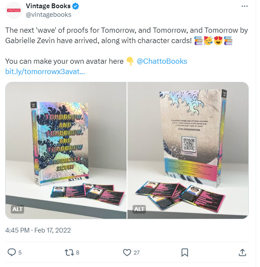Click the retweet count 8
The height and width of the screenshot is (267, 260).
[77, 252]
